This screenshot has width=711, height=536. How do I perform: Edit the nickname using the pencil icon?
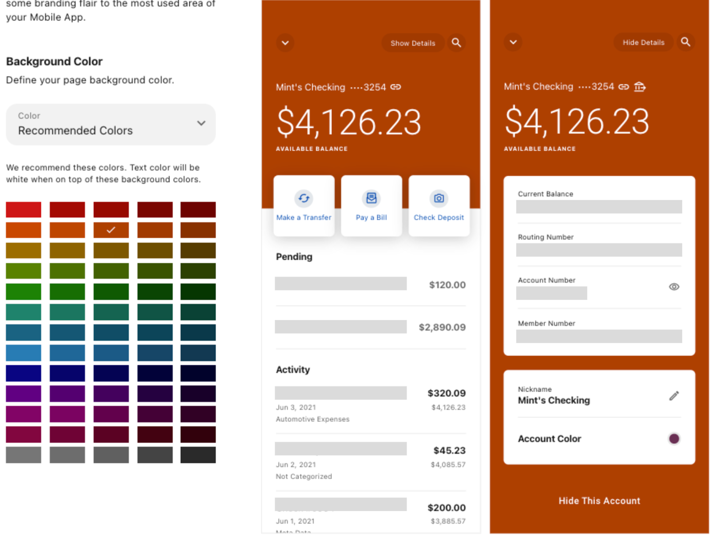coord(674,396)
